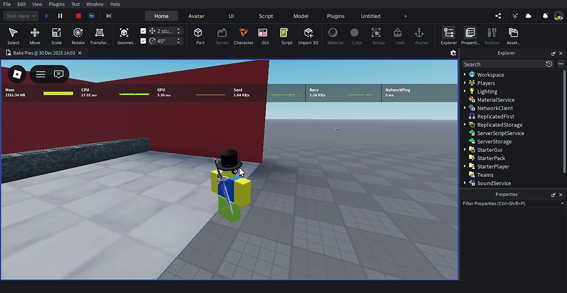
Task: Open the notifications bell
Action: [545, 16]
